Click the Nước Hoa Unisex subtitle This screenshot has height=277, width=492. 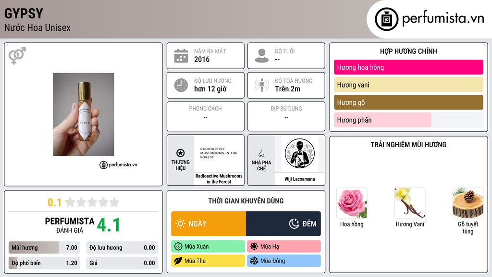(x=37, y=27)
